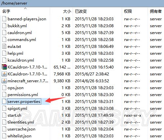Click the spigot.yml file icon
Screen dimensions: 164x140
(4, 109)
